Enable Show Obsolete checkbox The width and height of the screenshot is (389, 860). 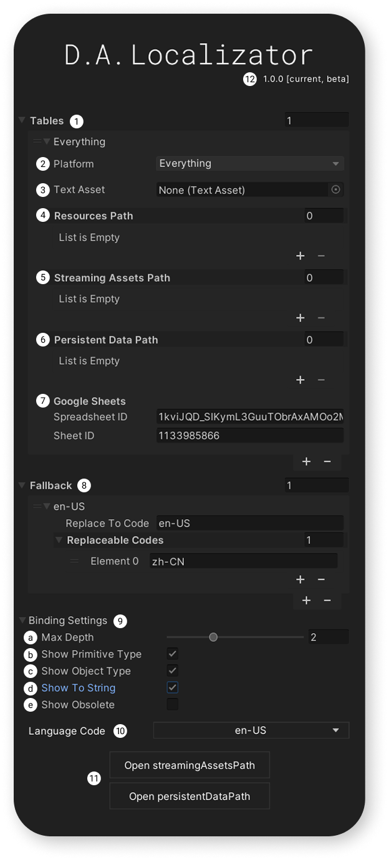coord(173,705)
